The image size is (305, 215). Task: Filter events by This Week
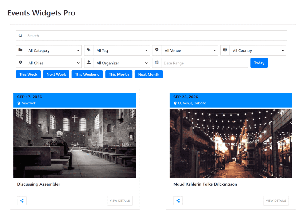(x=28, y=74)
